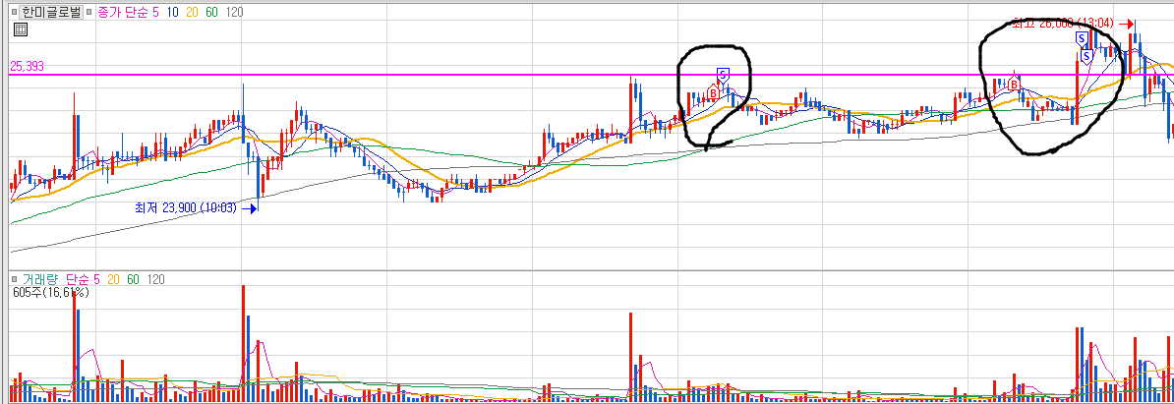Click the 최고 high price label
Image resolution: width=1174 pixels, height=404 pixels.
point(1063,24)
